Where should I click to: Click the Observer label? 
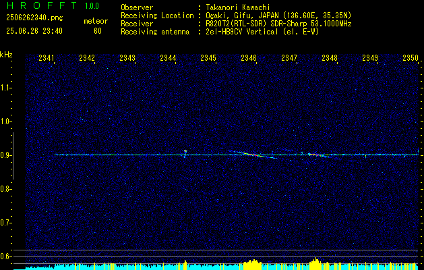coord(137,7)
